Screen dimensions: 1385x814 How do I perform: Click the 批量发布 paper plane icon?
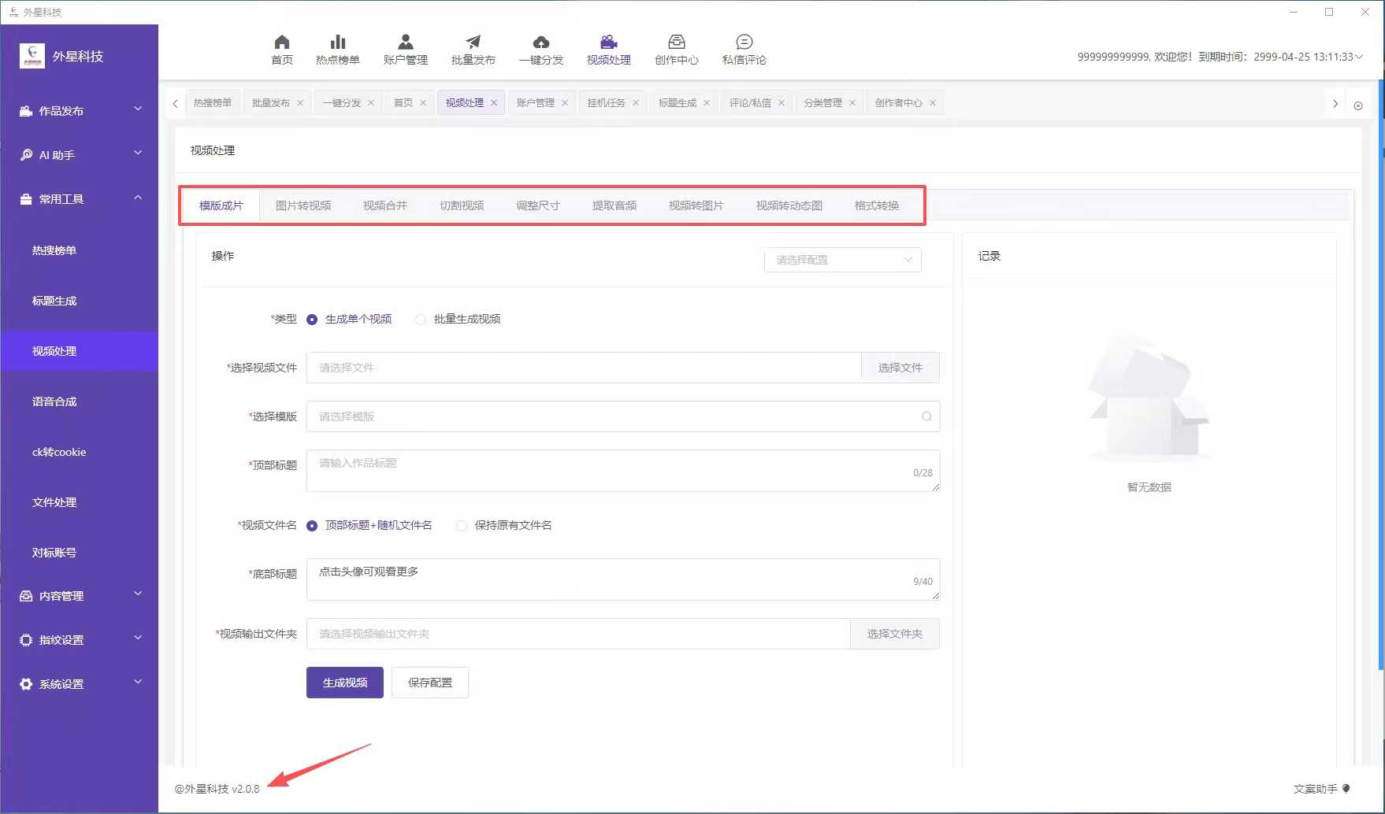pyautogui.click(x=473, y=43)
